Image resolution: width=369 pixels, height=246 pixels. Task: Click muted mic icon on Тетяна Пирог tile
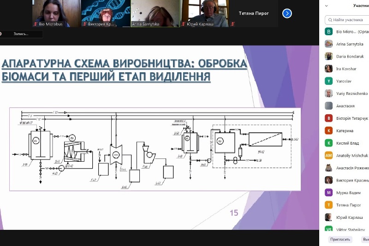[x=233, y=24]
